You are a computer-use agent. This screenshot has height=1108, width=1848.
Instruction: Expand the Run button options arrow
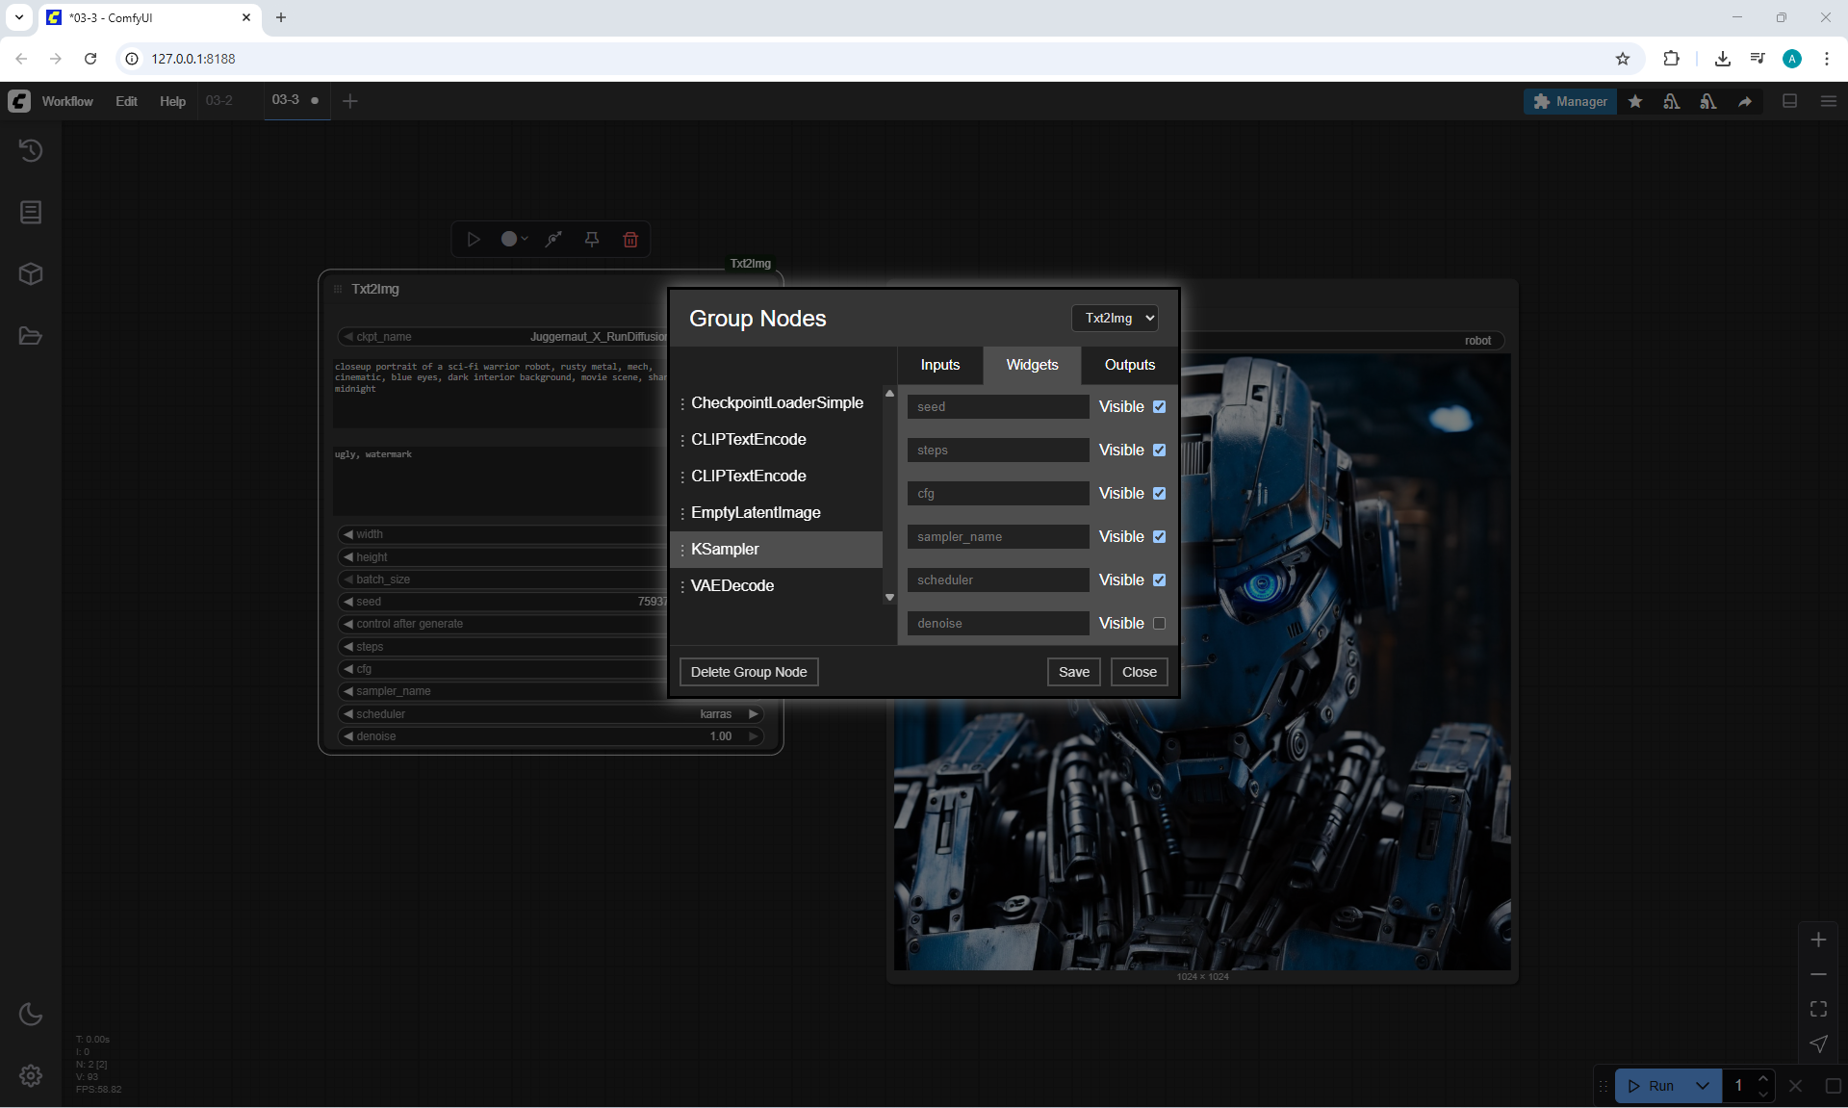1703,1086
